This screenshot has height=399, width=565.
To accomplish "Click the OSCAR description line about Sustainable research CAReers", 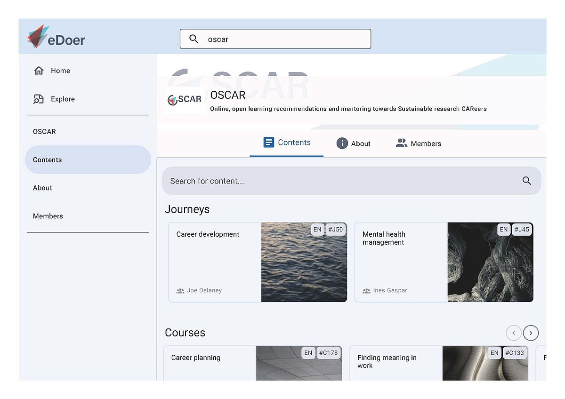I will click(348, 109).
